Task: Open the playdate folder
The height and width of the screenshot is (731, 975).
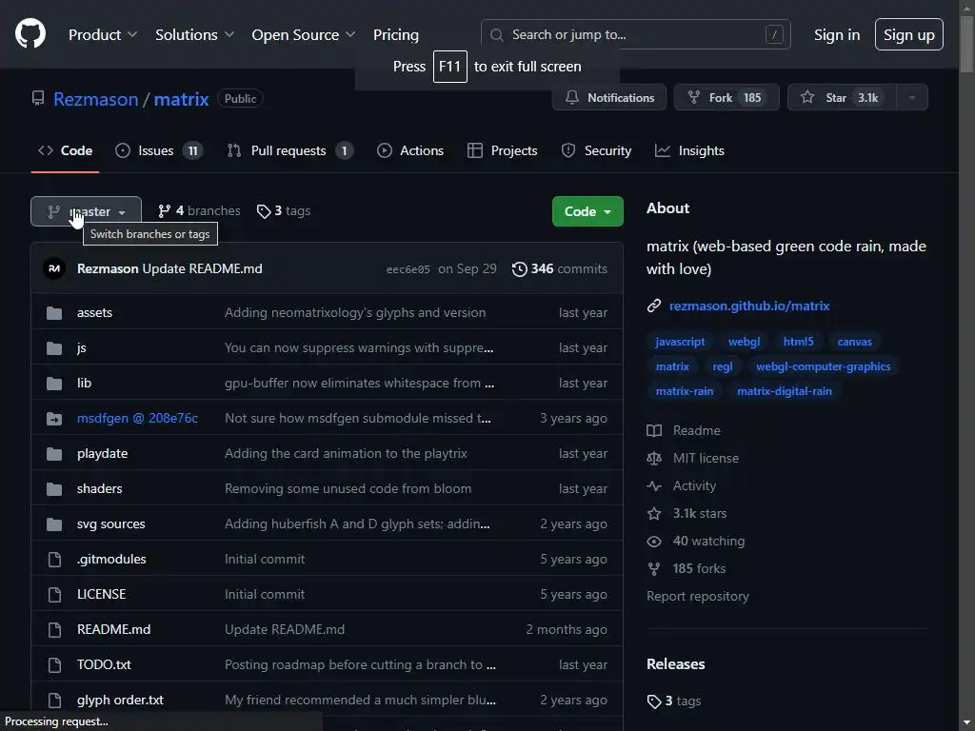Action: pos(102,454)
